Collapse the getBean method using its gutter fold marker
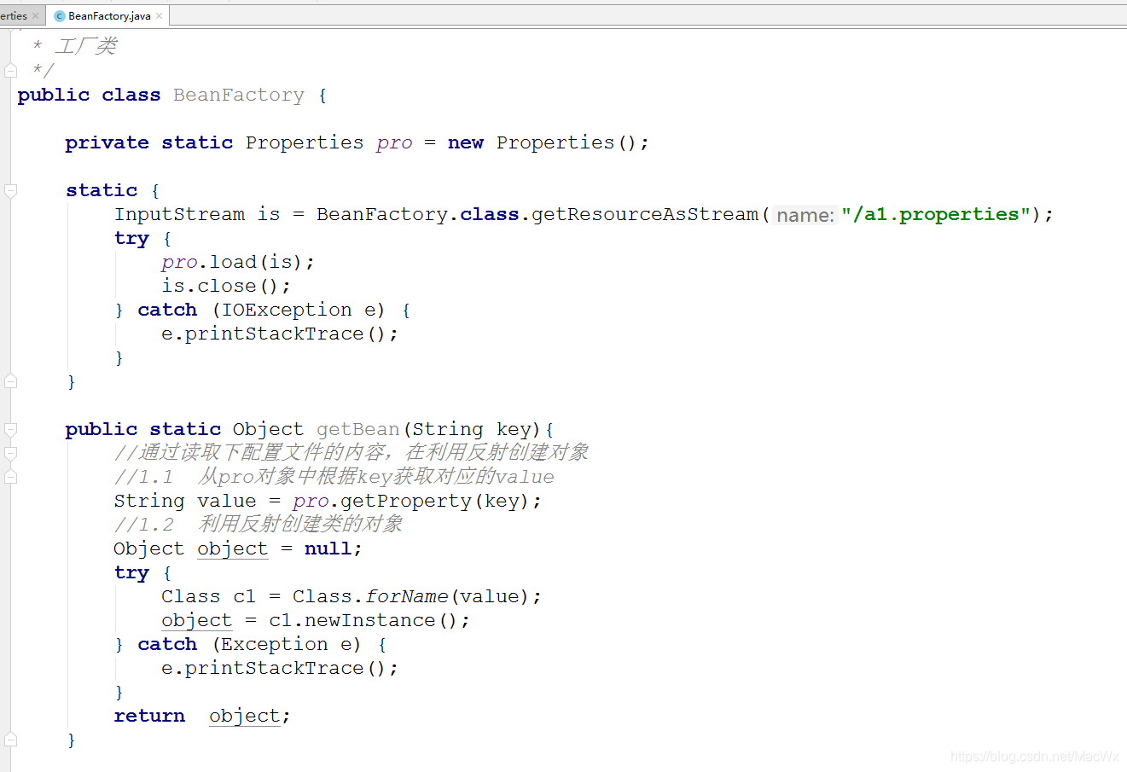 point(11,430)
